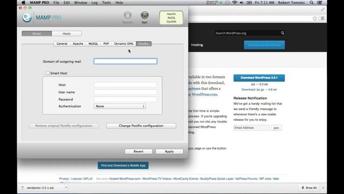Click the Smart Host Host field
Image resolution: width=344 pixels, height=194 pixels.
(125, 85)
